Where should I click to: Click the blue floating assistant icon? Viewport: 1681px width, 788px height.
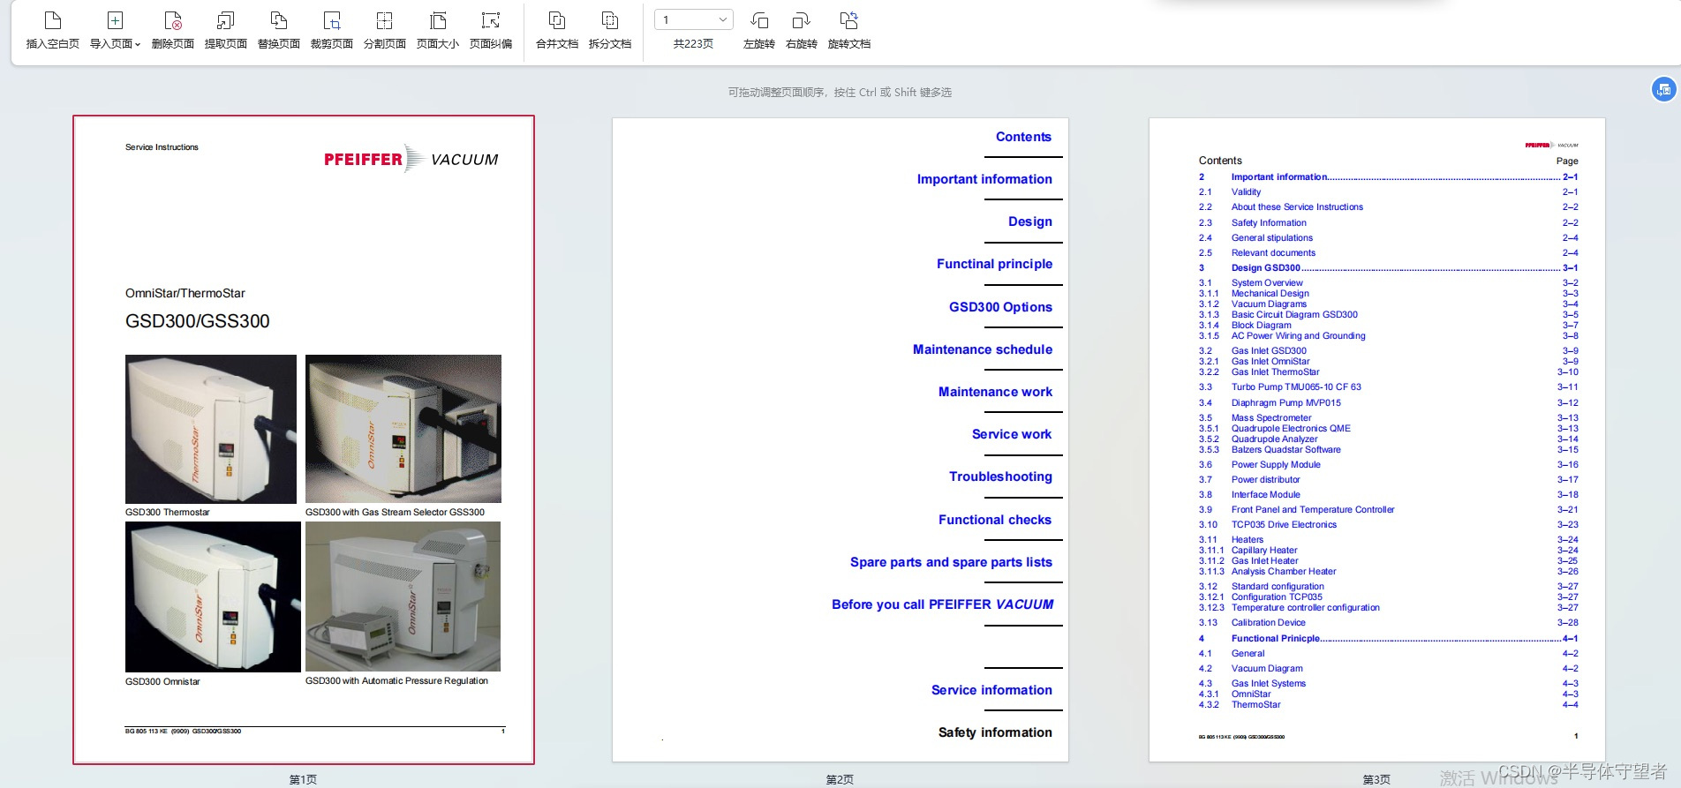pos(1664,89)
